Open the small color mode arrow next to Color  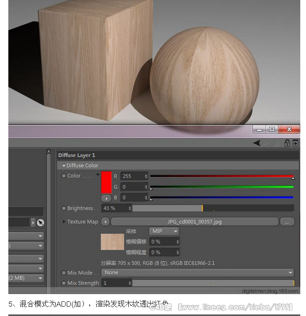(98, 174)
